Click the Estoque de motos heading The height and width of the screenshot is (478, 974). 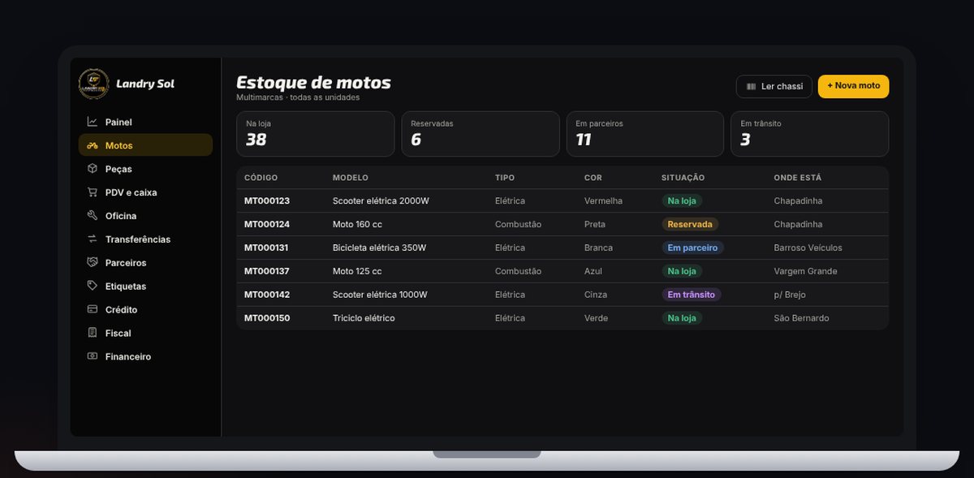click(313, 82)
